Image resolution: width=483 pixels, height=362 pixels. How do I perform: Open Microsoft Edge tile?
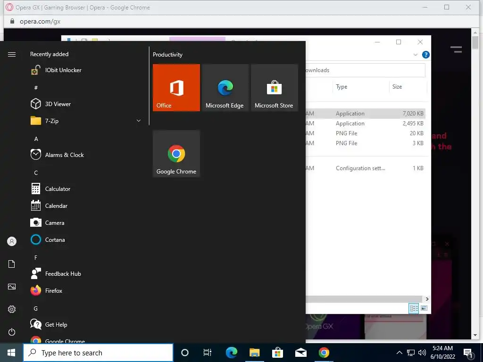225,87
